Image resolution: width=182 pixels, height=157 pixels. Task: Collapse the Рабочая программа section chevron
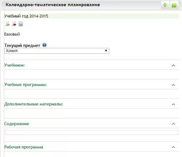tap(173, 147)
